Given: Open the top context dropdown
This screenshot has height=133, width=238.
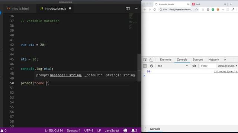Looking at the screenshot, I should 173,66.
